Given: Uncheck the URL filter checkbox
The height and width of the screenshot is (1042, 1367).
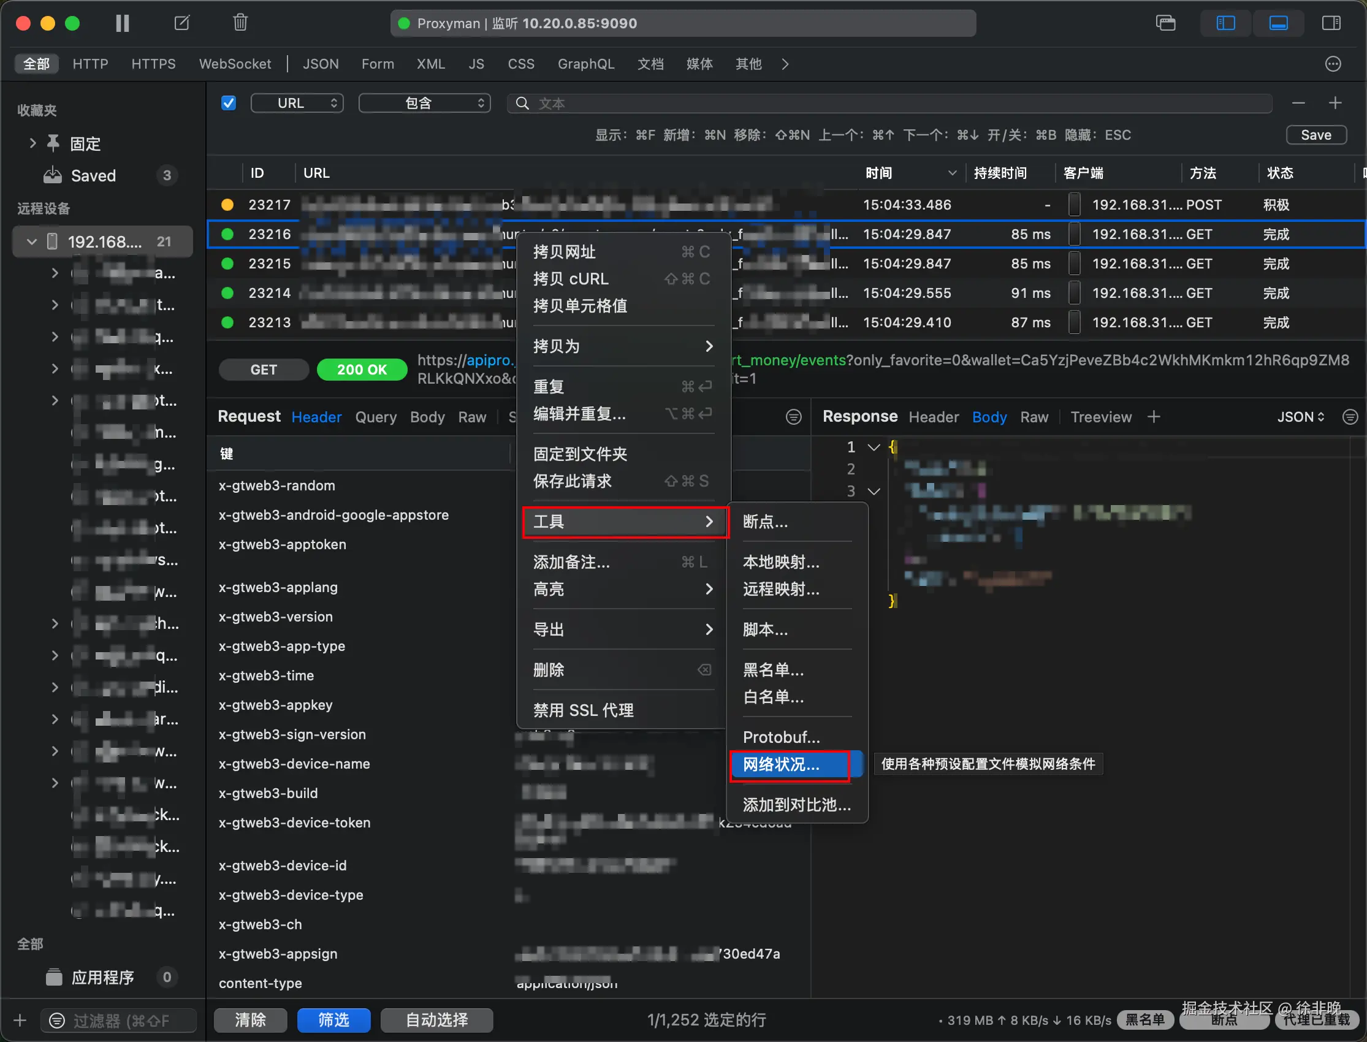Looking at the screenshot, I should [x=229, y=103].
